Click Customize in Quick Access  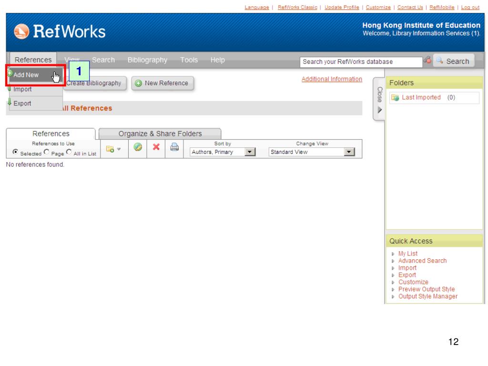[413, 282]
